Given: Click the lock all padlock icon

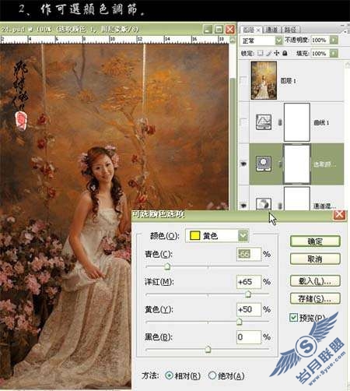Looking at the screenshot, I should [x=285, y=53].
